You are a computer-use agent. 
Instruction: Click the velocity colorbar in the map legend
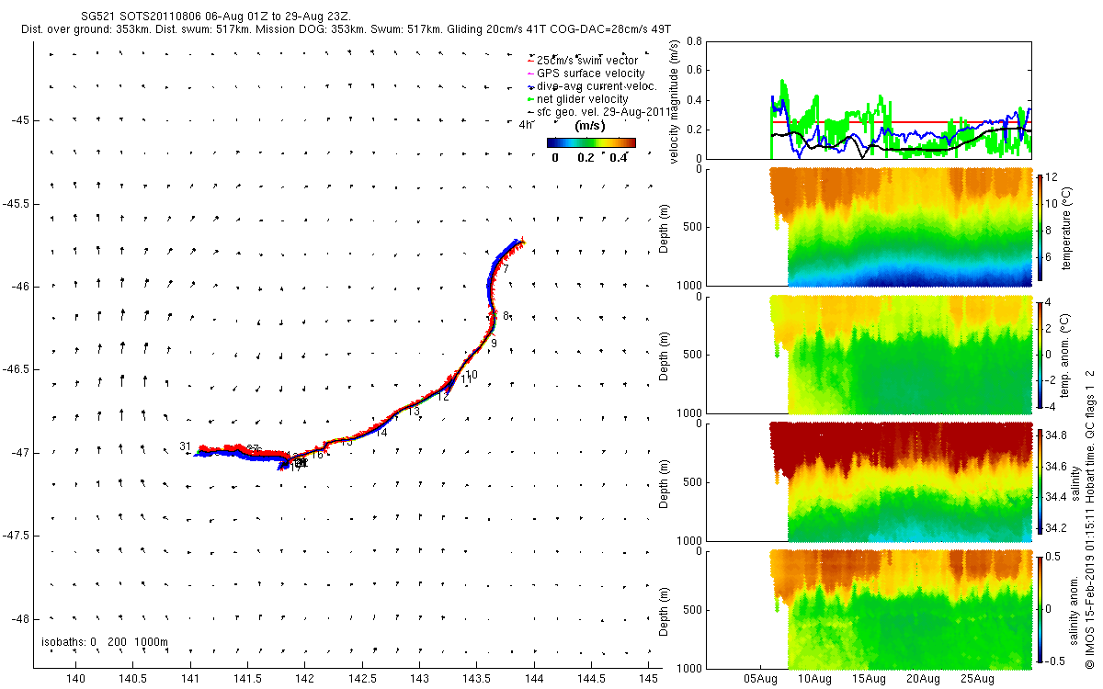click(x=591, y=142)
